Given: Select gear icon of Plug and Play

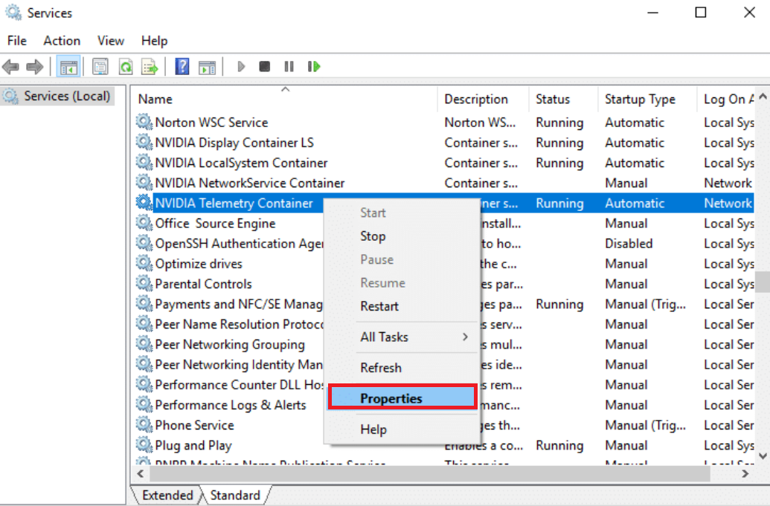Looking at the screenshot, I should [144, 444].
